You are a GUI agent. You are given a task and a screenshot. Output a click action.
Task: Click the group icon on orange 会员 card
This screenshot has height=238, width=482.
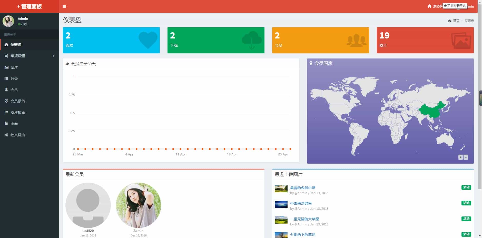357,41
